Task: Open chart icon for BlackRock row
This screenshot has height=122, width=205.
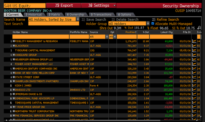Action: click(194, 46)
